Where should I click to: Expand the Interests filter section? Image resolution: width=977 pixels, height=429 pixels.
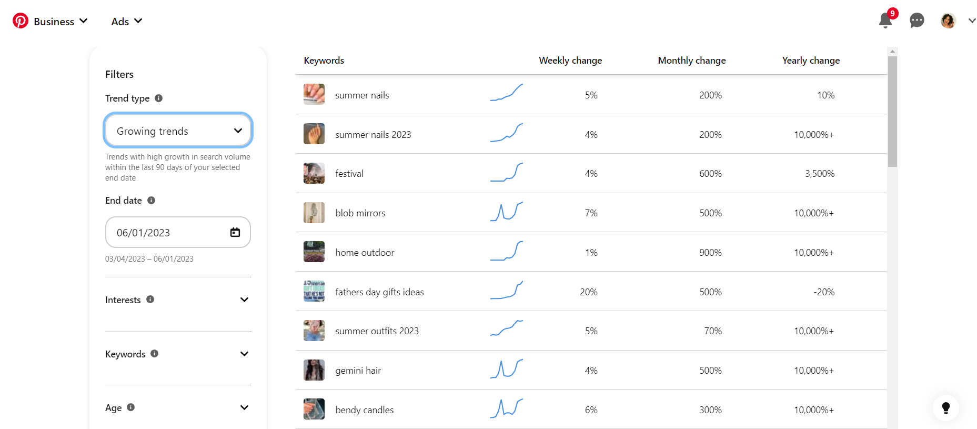[x=244, y=300]
